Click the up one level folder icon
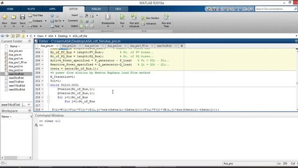Image resolution: width=298 pixels, height=168 pixels. pos(13,36)
